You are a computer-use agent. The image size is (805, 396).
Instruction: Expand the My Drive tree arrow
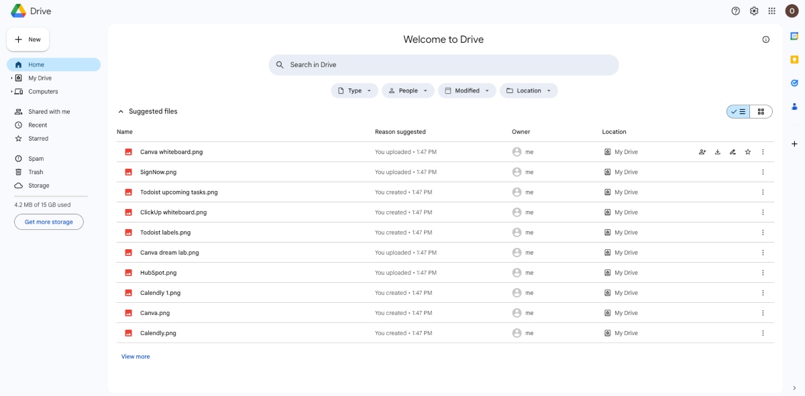[11, 78]
